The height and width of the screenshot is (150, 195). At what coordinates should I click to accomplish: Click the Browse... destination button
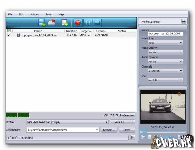[109, 130]
